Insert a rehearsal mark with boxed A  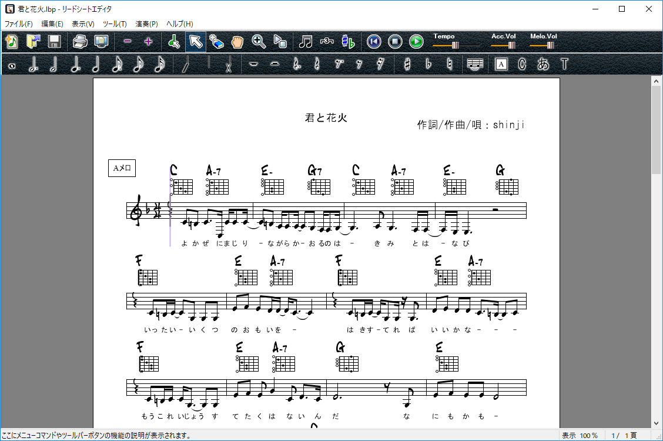click(501, 65)
